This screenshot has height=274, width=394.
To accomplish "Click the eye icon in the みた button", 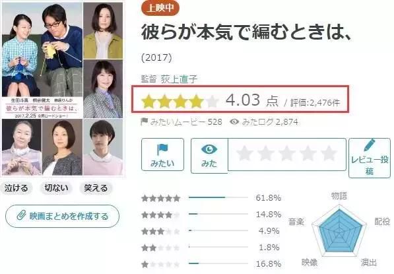I will click(209, 149).
